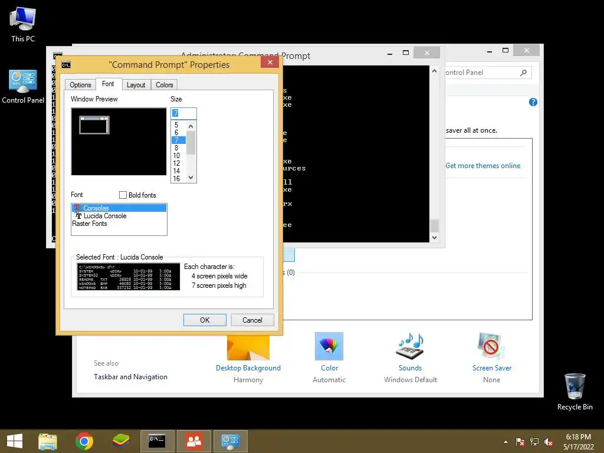
Task: Open Control Panel desktop icon
Action: point(23,87)
